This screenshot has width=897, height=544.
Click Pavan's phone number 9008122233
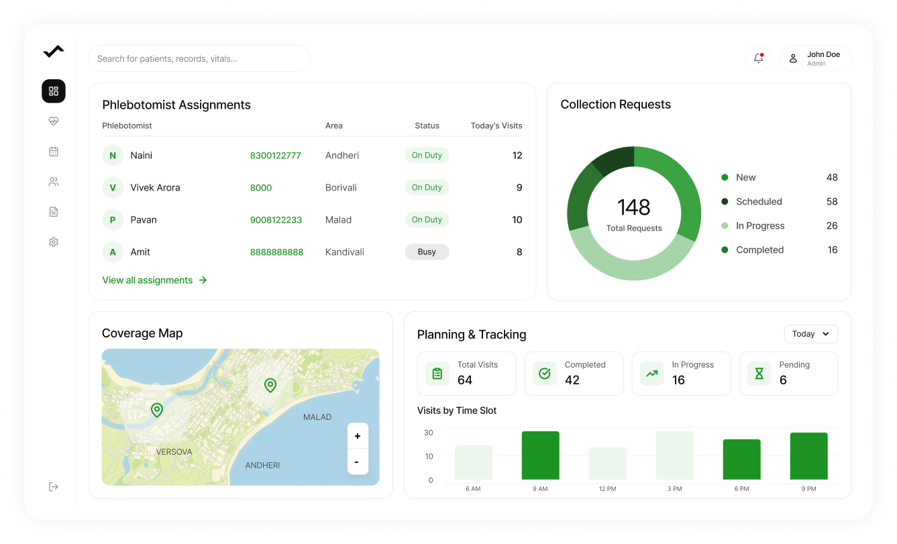(276, 220)
